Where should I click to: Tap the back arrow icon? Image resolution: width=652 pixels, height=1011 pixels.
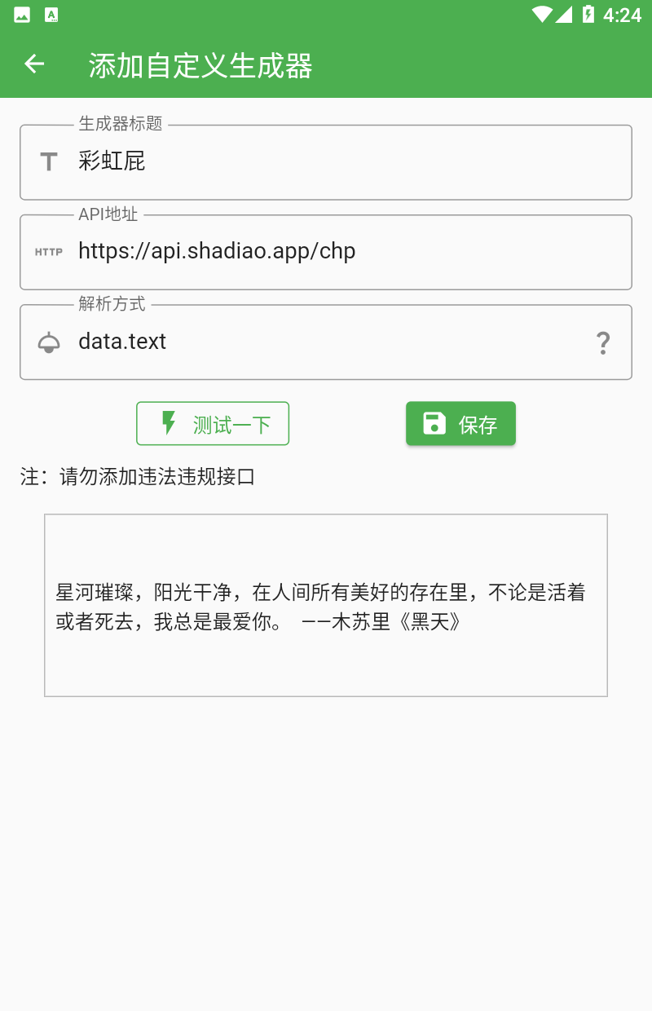point(34,64)
